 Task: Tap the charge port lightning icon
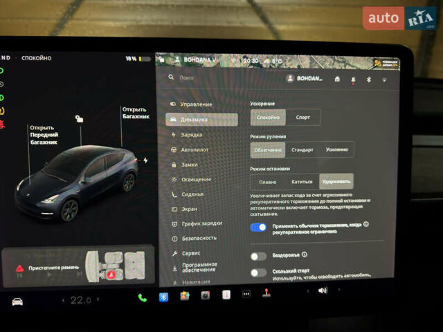[145, 160]
